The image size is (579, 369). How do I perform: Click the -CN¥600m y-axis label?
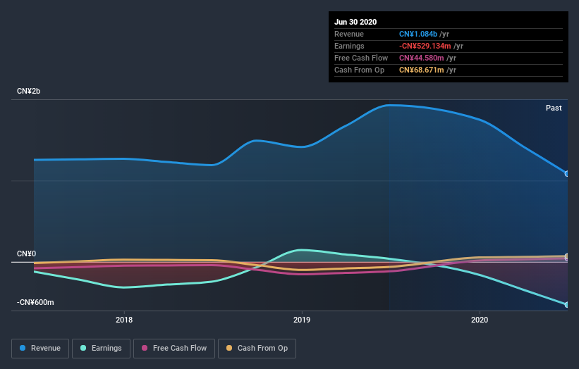point(35,302)
